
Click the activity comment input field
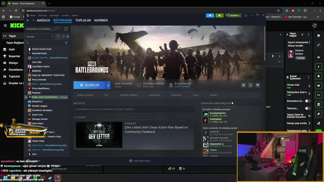[x=134, y=109]
